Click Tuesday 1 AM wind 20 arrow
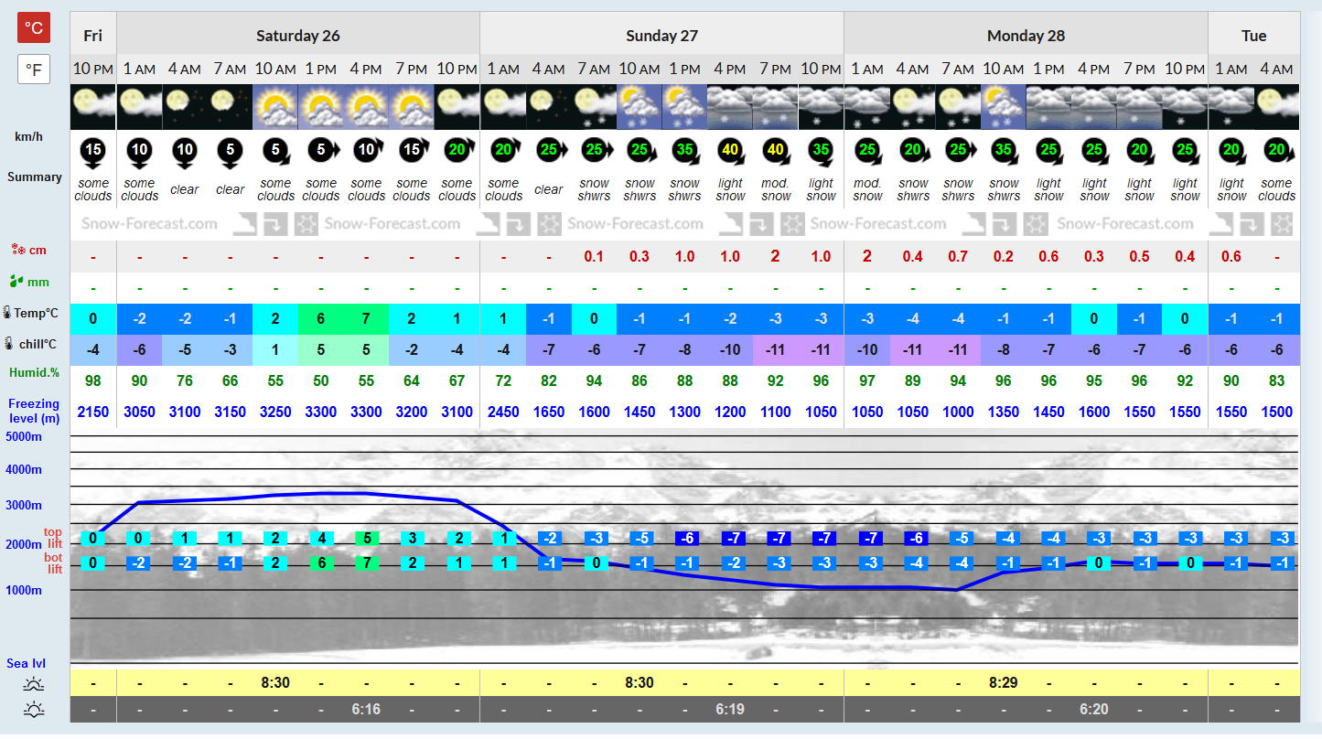This screenshot has height=739, width=1322. [1231, 152]
